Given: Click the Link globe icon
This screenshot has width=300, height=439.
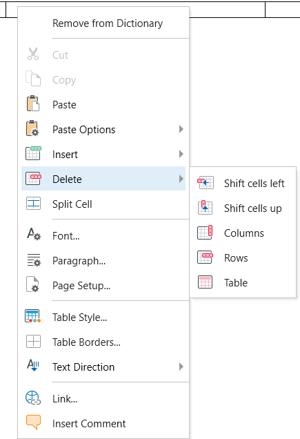Looking at the screenshot, I should [x=33, y=398].
